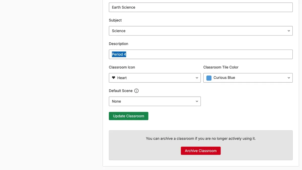This screenshot has height=170, width=302.
Task: Open the Default Scene dropdown showing None
Action: [x=155, y=101]
